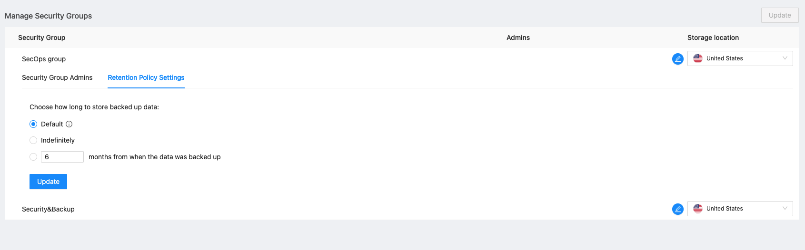Open the Retention Policy Settings tab
Screen dimensions: 805x250
pyautogui.click(x=146, y=77)
